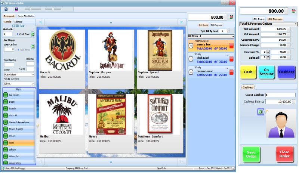Expand Famous Grouse bill item
The height and width of the screenshot is (173, 299).
click(x=191, y=72)
